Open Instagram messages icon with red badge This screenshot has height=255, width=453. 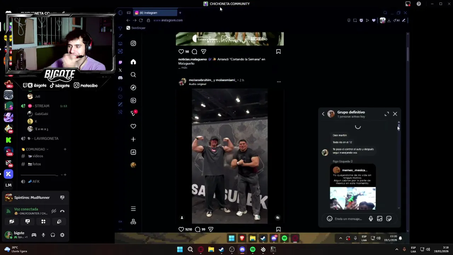(133, 113)
